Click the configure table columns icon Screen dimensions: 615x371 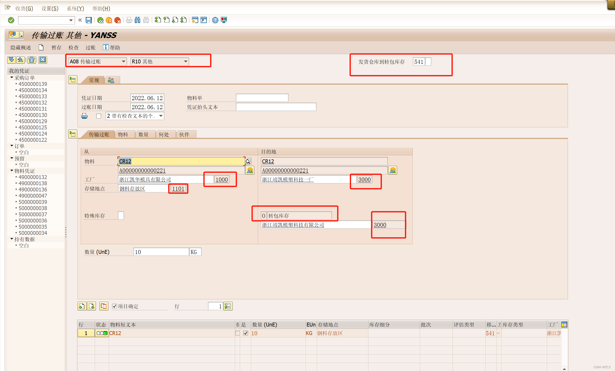click(564, 324)
